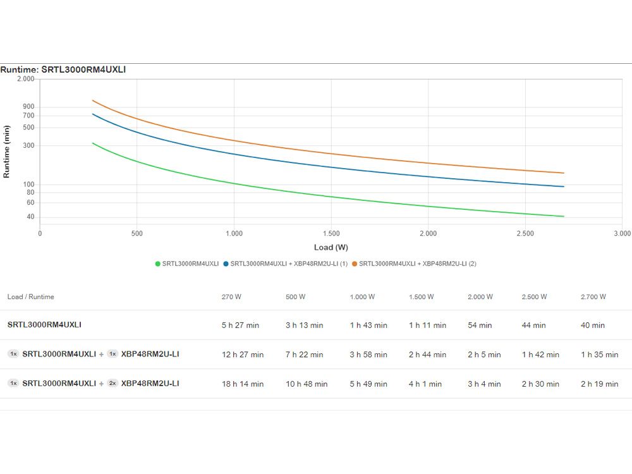Click the '1 h 11 min' cell
Viewport: 632px width, 474px height.
click(x=427, y=325)
